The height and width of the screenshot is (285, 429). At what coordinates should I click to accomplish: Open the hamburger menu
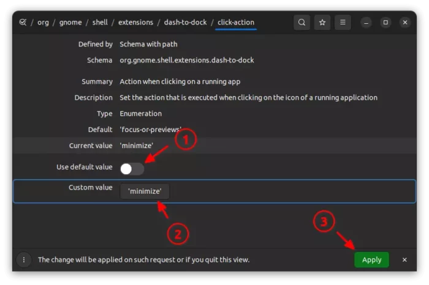[x=343, y=23]
